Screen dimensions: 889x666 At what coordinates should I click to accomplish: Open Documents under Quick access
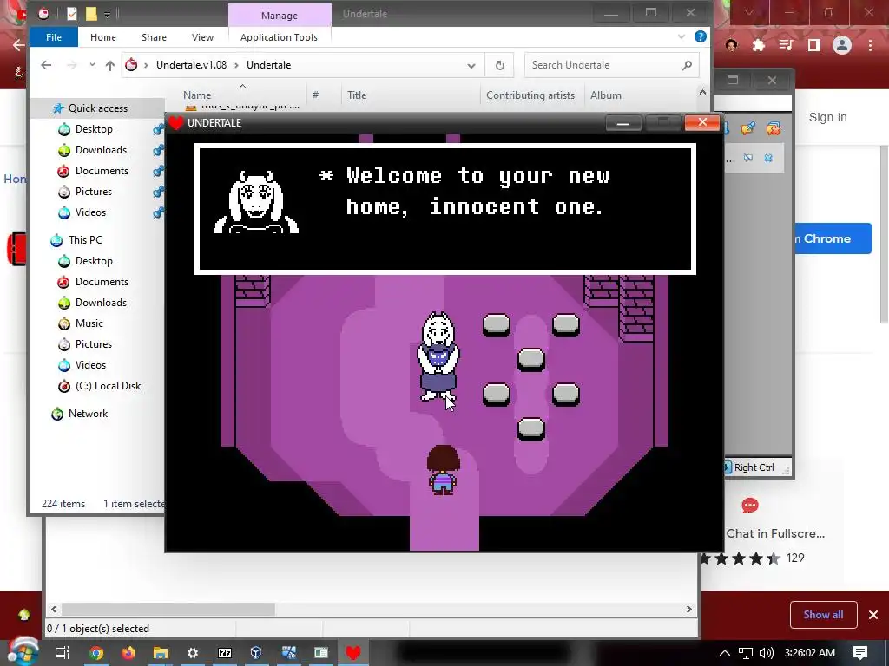102,171
